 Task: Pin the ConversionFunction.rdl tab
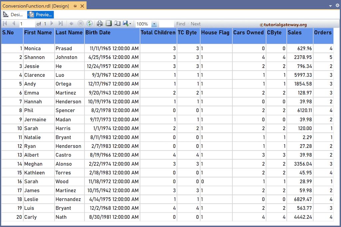coord(75,6)
